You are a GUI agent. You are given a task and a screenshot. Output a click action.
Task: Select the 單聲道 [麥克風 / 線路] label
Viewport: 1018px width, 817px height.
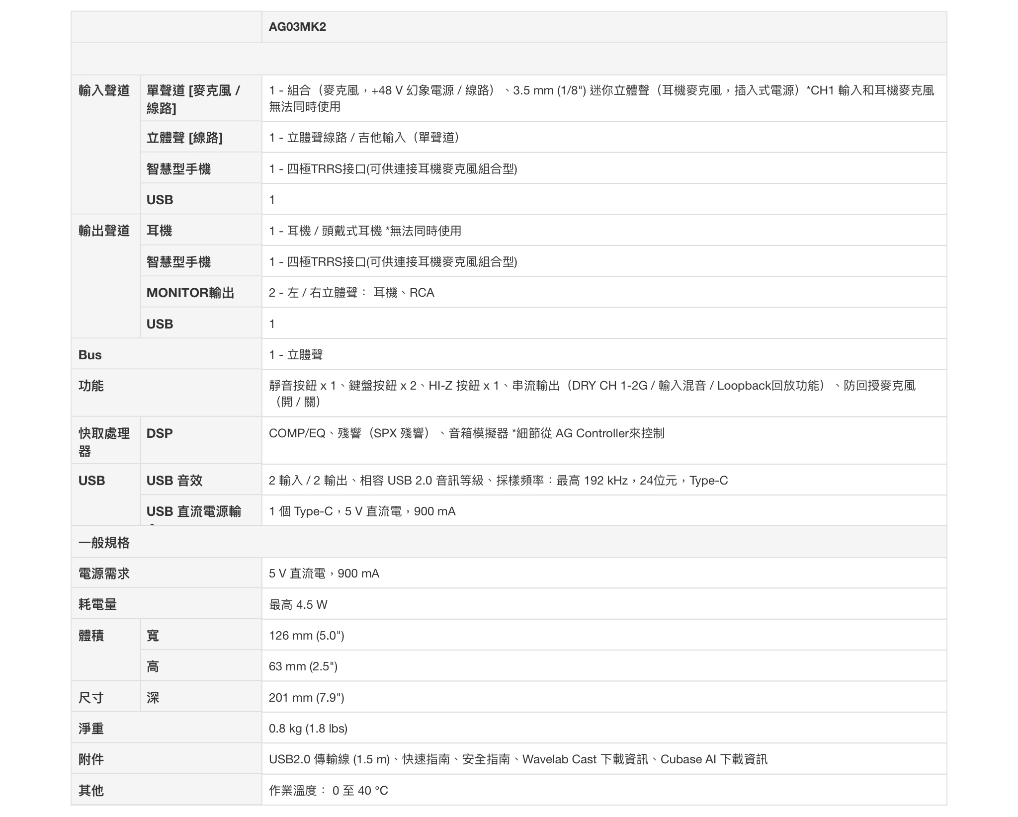pos(193,98)
